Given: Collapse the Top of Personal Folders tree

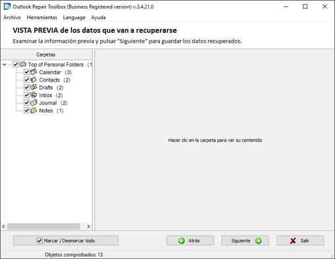Looking at the screenshot, I should [x=5, y=64].
